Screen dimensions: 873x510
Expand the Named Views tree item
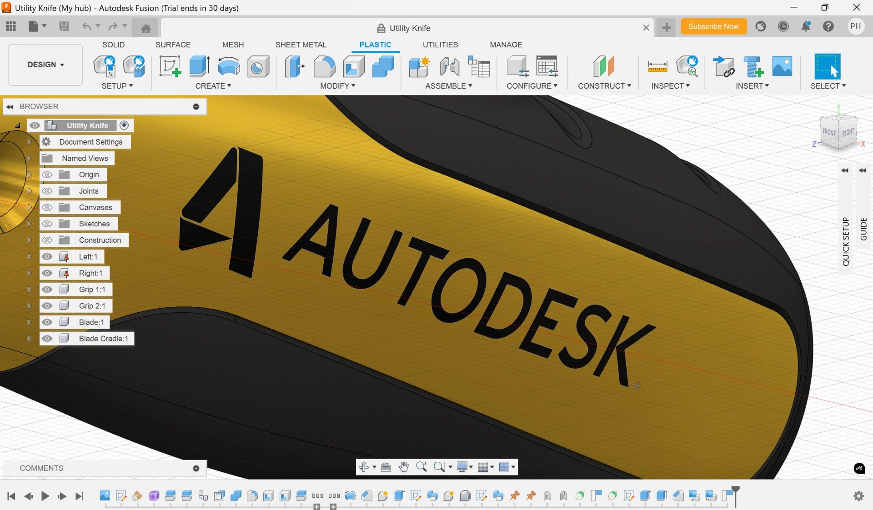click(x=30, y=158)
